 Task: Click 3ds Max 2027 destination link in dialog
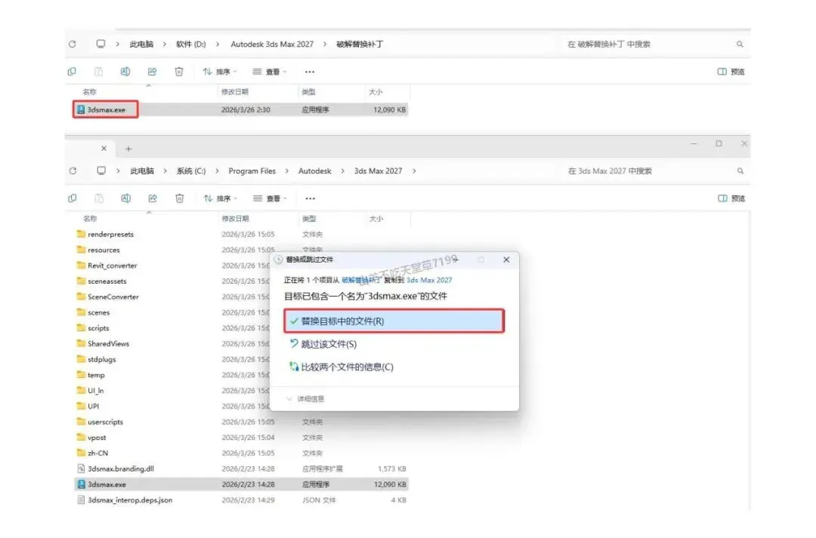coord(429,280)
